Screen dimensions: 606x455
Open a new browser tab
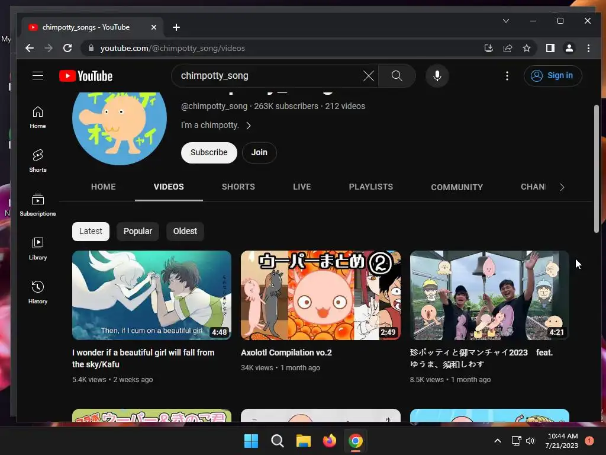(x=176, y=27)
